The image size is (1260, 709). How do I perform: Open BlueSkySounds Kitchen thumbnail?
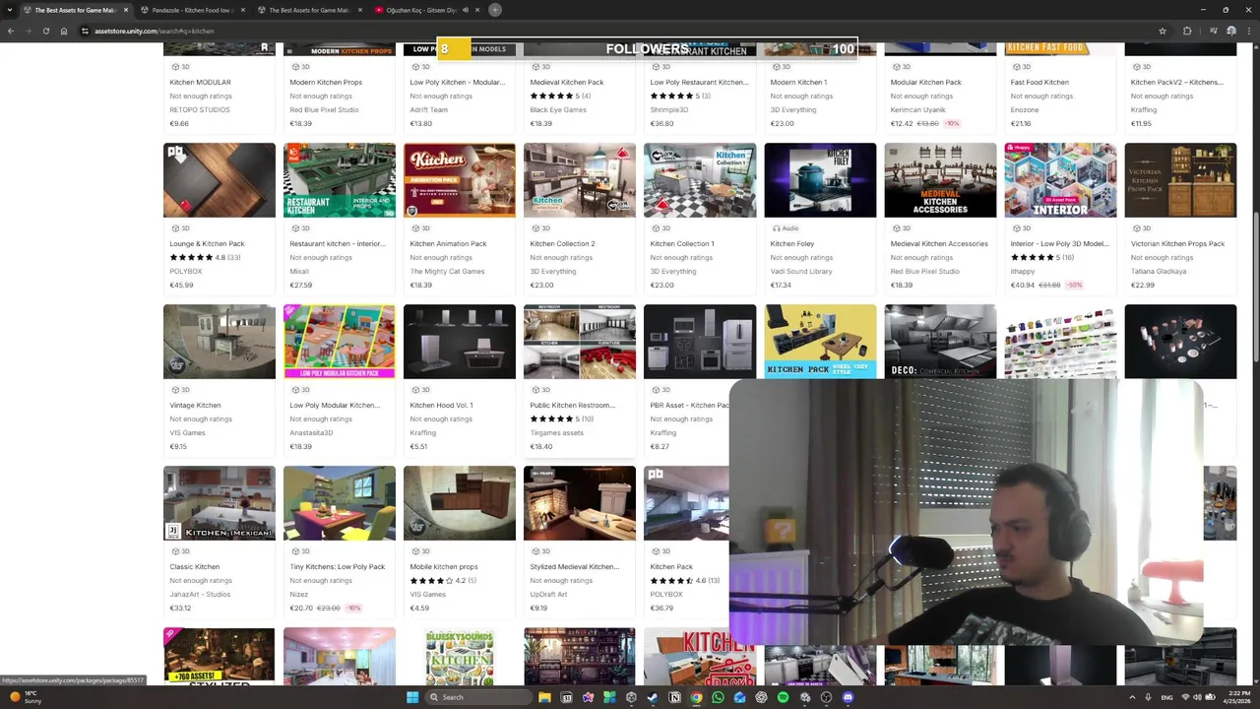460,656
